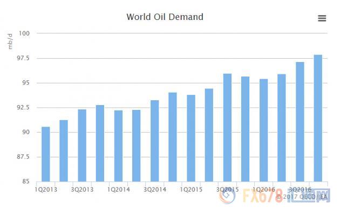
Task: Click the 1Q2014 demand bar
Action: [118, 146]
